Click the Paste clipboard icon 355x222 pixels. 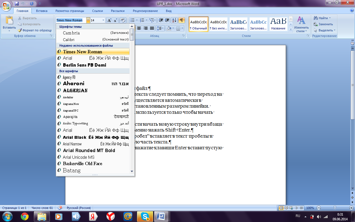click(x=9, y=21)
